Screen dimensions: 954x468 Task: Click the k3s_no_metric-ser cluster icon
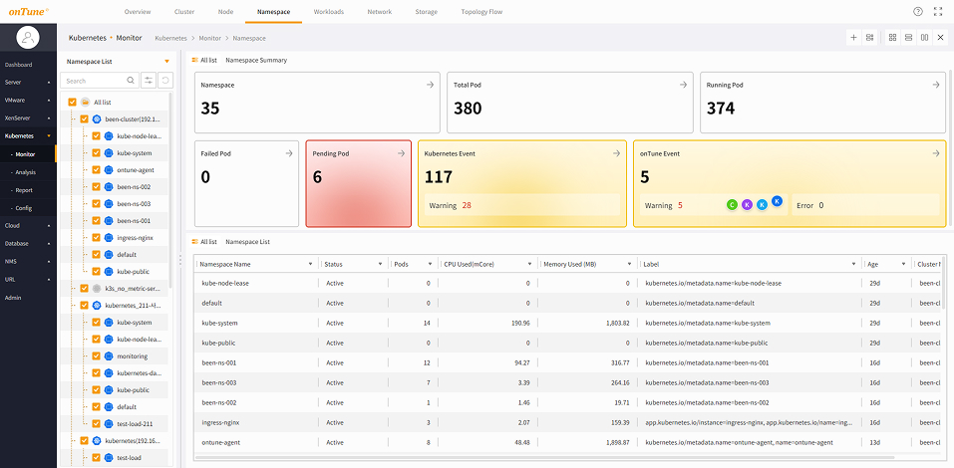coord(96,288)
